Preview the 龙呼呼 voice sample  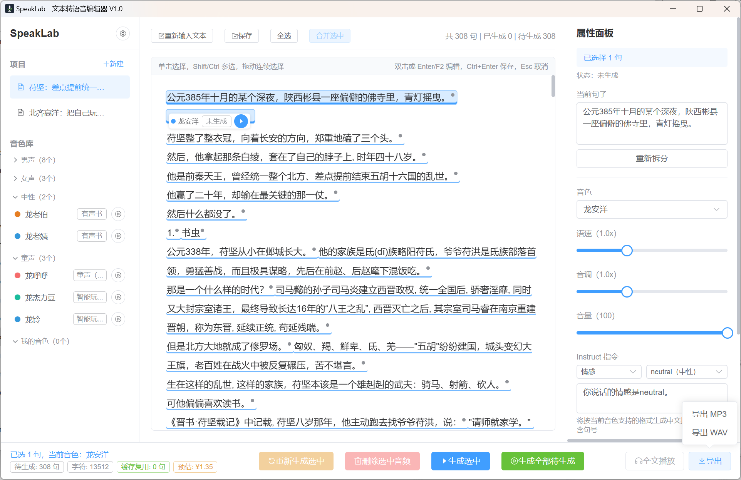118,275
